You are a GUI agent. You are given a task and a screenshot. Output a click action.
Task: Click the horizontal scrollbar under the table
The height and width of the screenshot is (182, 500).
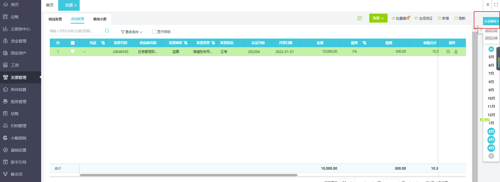click(188, 175)
